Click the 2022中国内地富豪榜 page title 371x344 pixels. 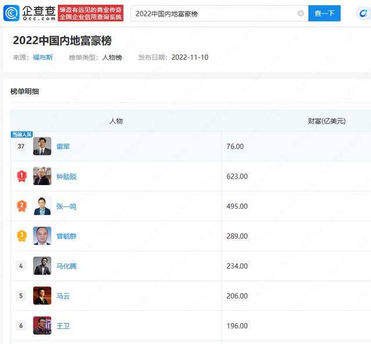(x=62, y=41)
